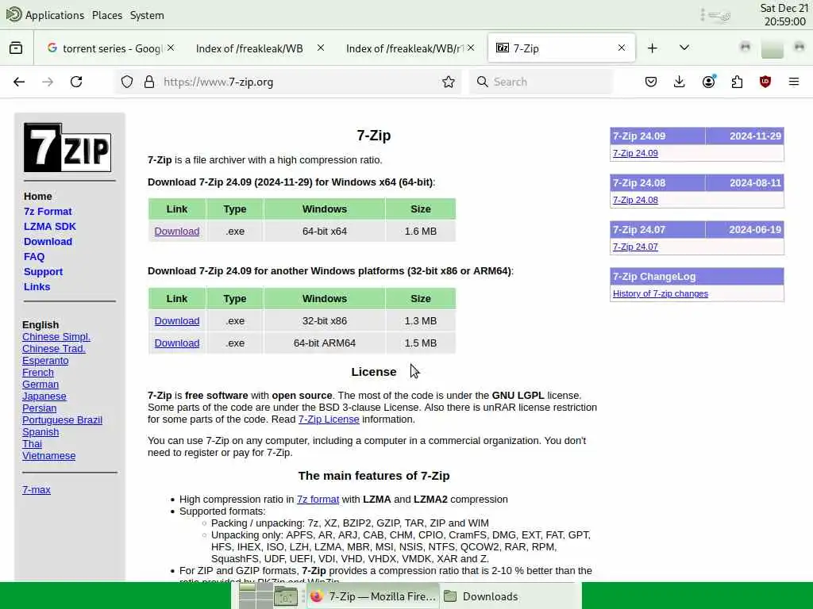
Task: Select 7-Zip Mozilla Firefox taskbar button
Action: coord(373,596)
